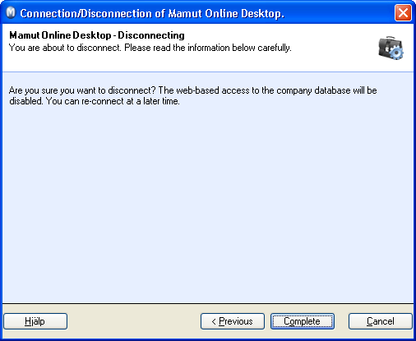The height and width of the screenshot is (341, 416).
Task: Click the word 'Disconnecting' in the header
Action: click(x=151, y=35)
